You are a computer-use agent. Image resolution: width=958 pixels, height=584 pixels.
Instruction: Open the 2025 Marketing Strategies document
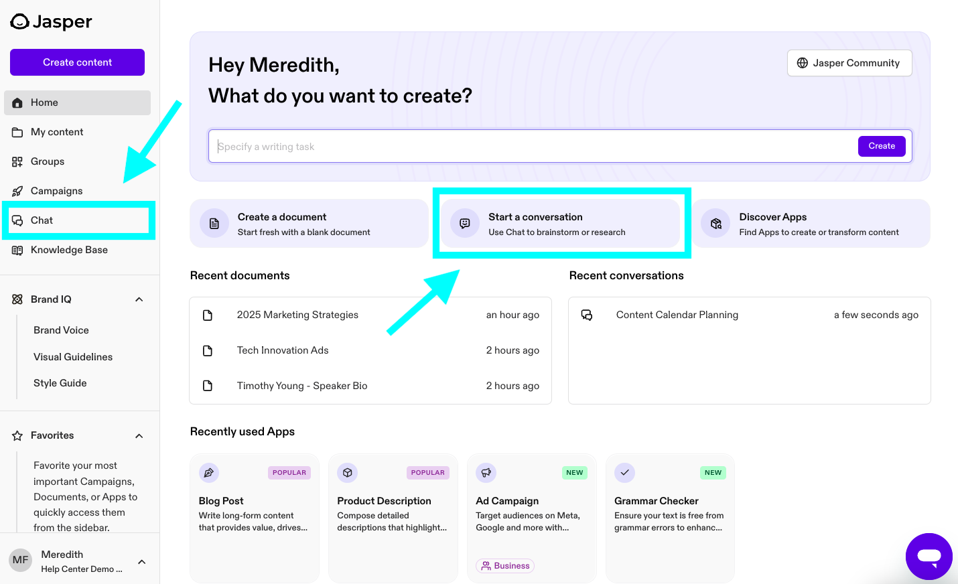297,315
